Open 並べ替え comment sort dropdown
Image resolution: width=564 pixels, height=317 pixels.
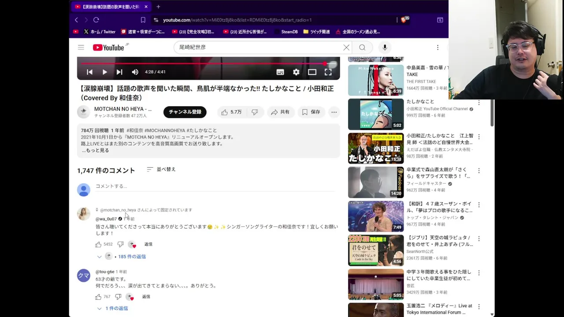(161, 169)
